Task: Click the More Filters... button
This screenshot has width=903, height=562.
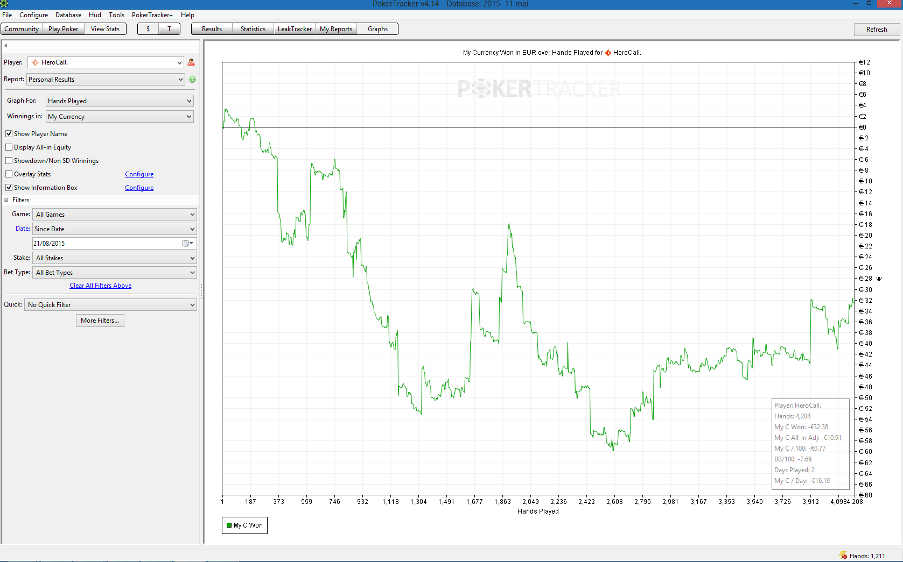Action: [100, 321]
